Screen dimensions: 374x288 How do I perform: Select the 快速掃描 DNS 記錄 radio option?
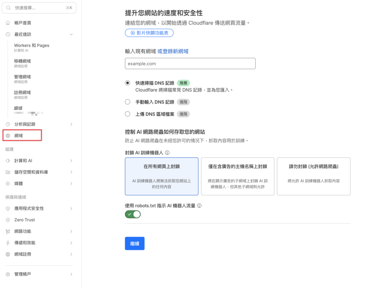[127, 83]
